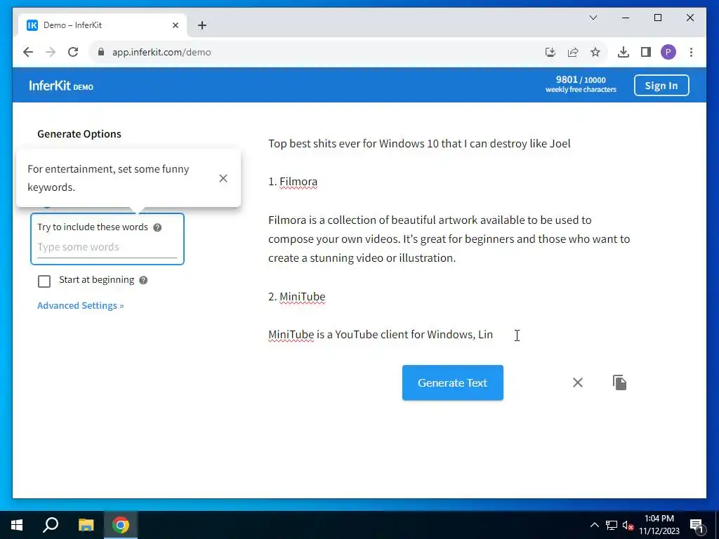The image size is (719, 539).
Task: Click the heading line mentioning Windows 10
Action: [x=419, y=143]
